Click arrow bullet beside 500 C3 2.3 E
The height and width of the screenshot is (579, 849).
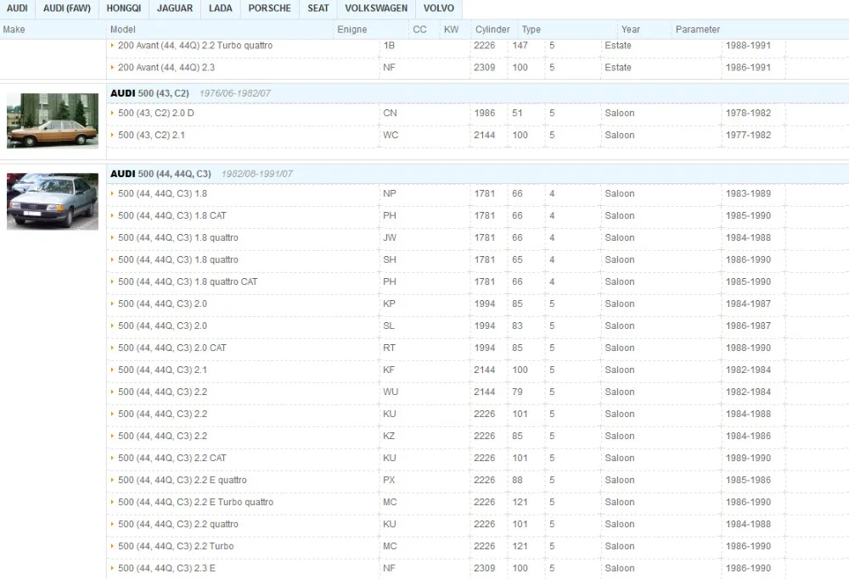[x=112, y=568]
